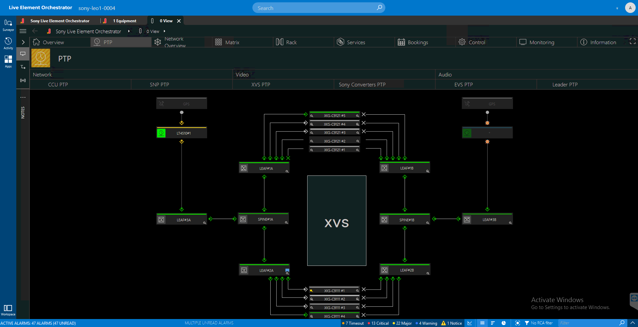This screenshot has height=327, width=638.
Task: Open the 1 Equipment card tab
Action: [124, 21]
